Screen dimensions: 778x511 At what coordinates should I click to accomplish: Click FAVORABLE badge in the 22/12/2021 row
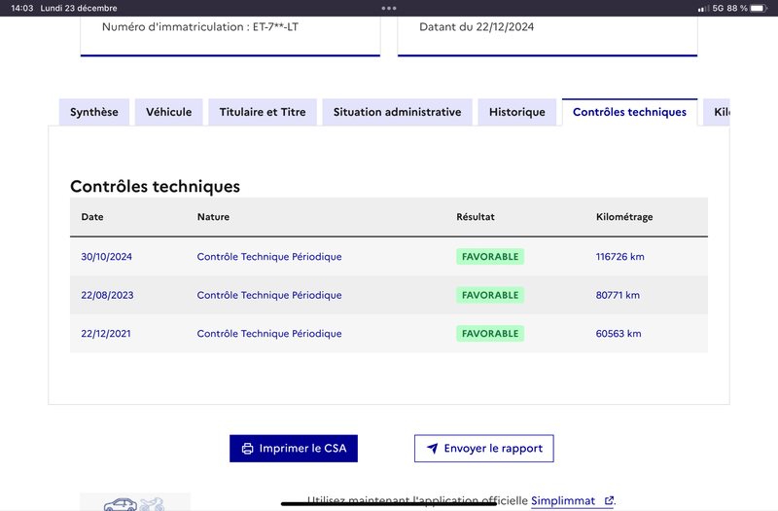(x=490, y=334)
